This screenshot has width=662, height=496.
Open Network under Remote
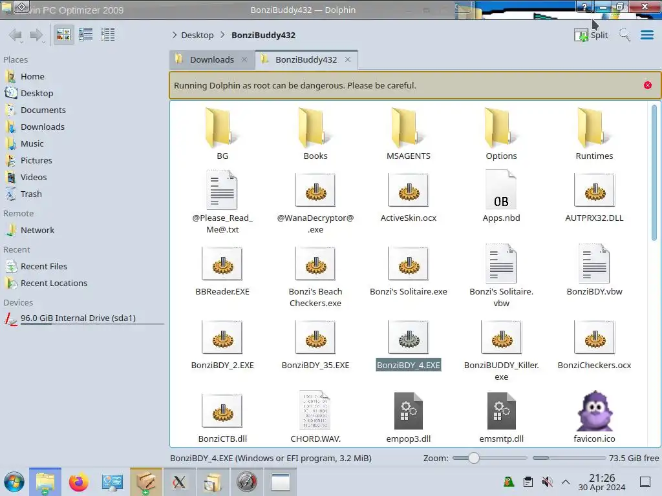click(x=37, y=231)
